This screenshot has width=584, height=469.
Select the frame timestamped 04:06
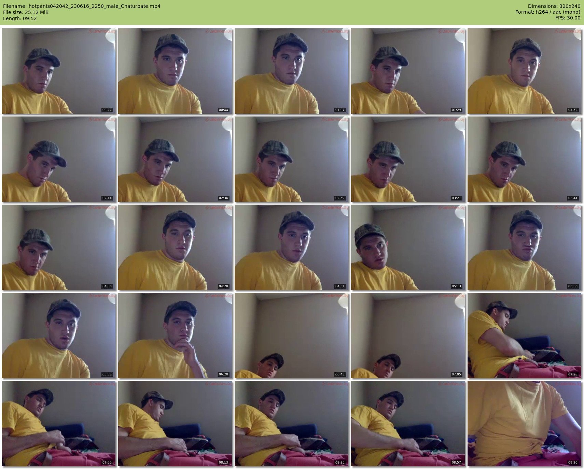(59, 247)
